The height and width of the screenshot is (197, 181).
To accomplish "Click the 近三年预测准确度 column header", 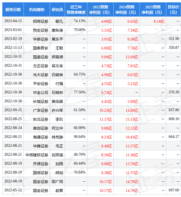I will pos(76,9).
